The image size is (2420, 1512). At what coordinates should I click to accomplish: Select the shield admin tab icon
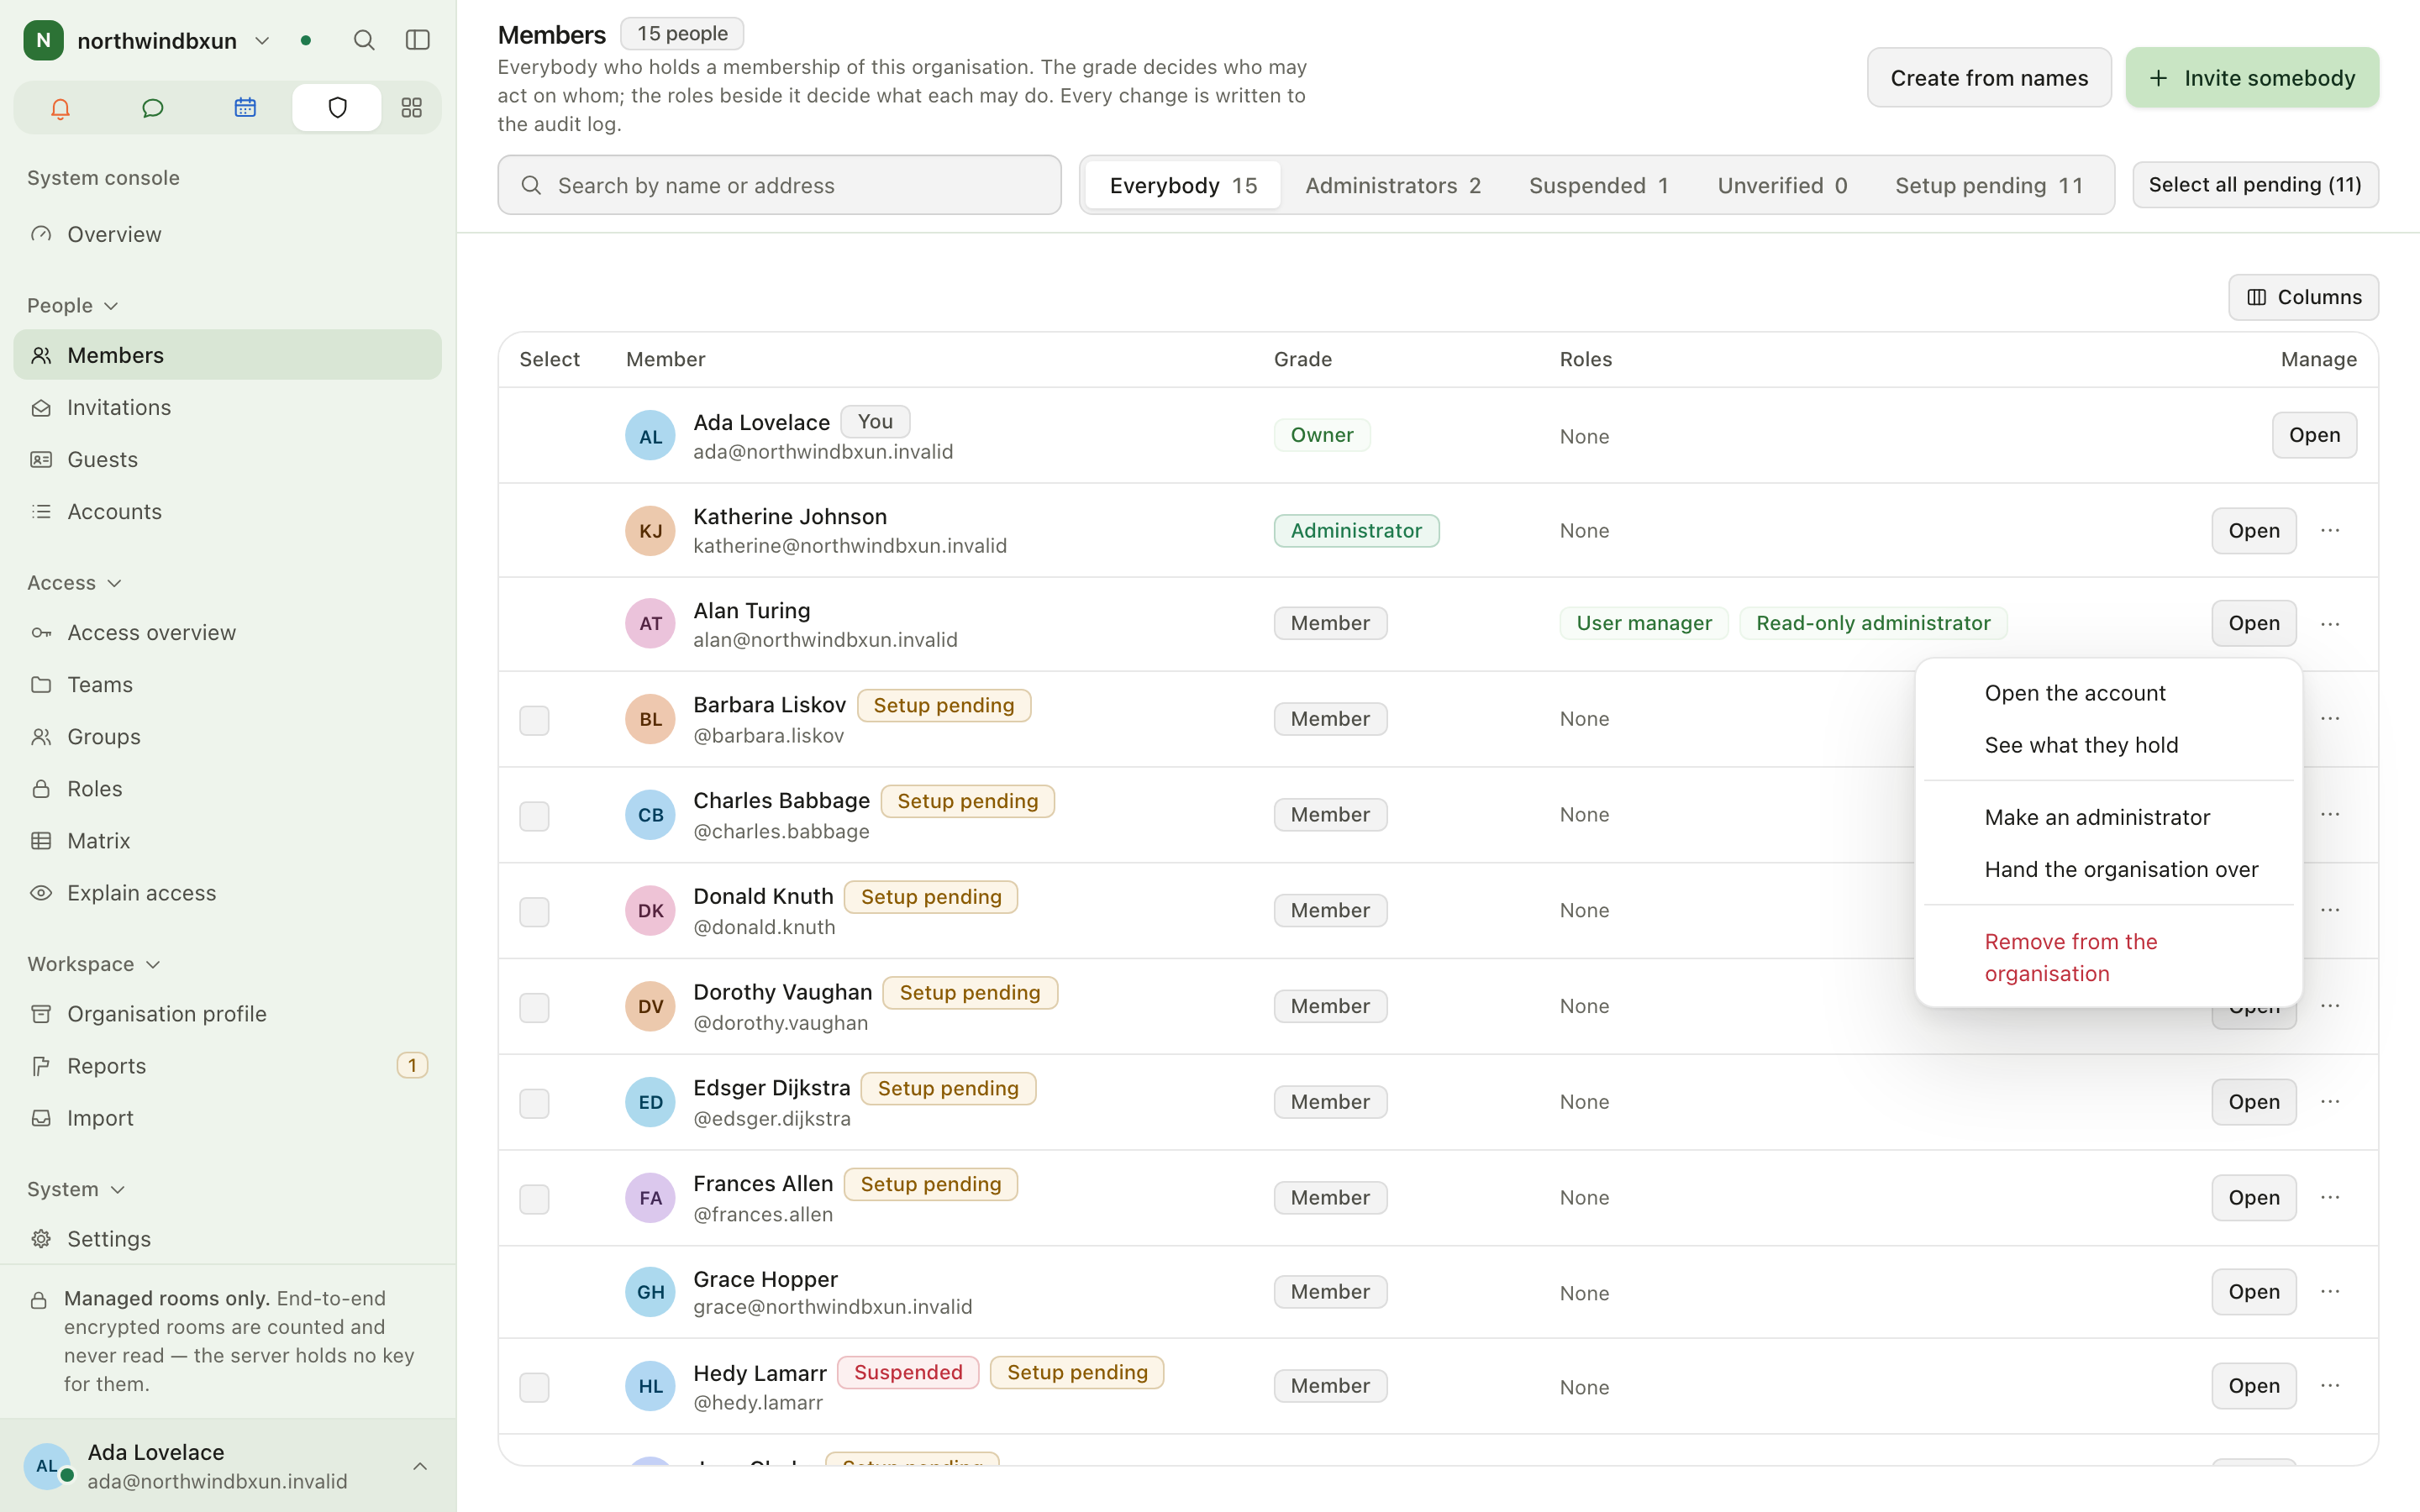(x=337, y=107)
